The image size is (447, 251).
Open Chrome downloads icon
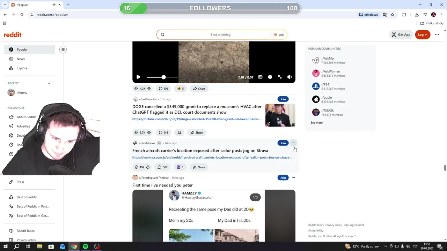tap(417, 15)
